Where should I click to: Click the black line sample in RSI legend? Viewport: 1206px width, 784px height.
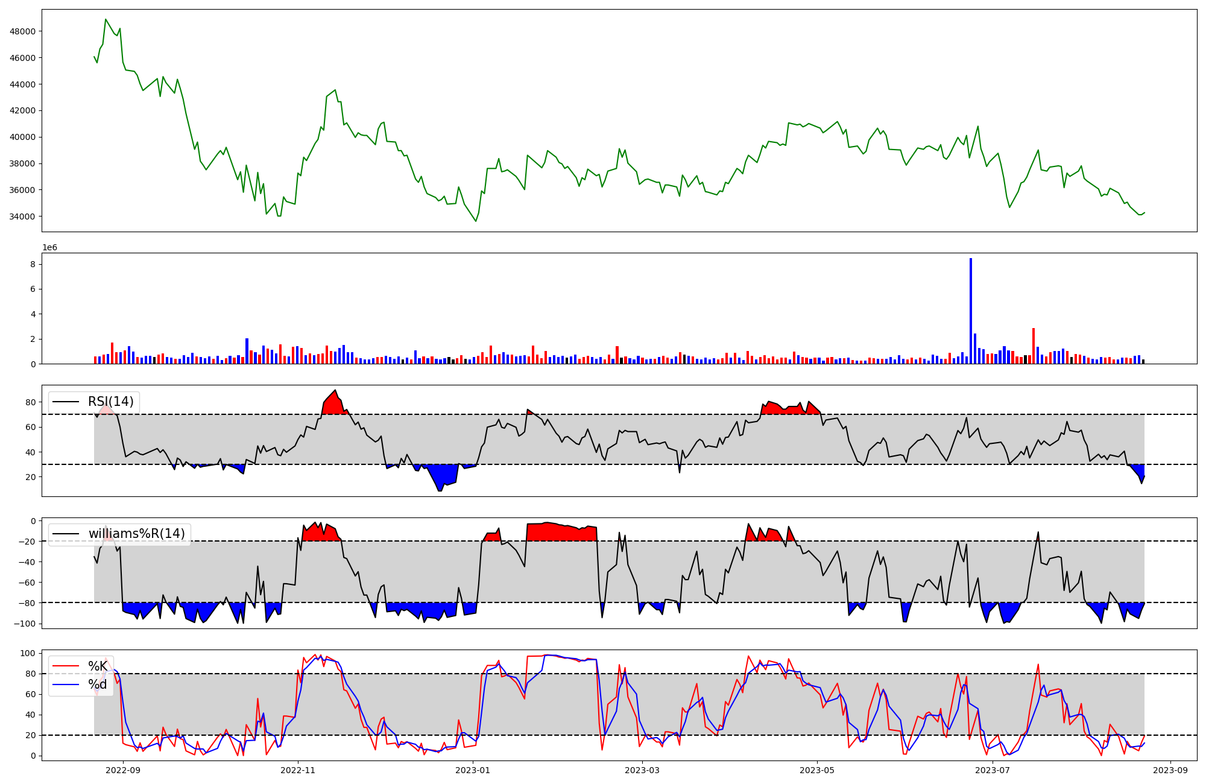[66, 402]
